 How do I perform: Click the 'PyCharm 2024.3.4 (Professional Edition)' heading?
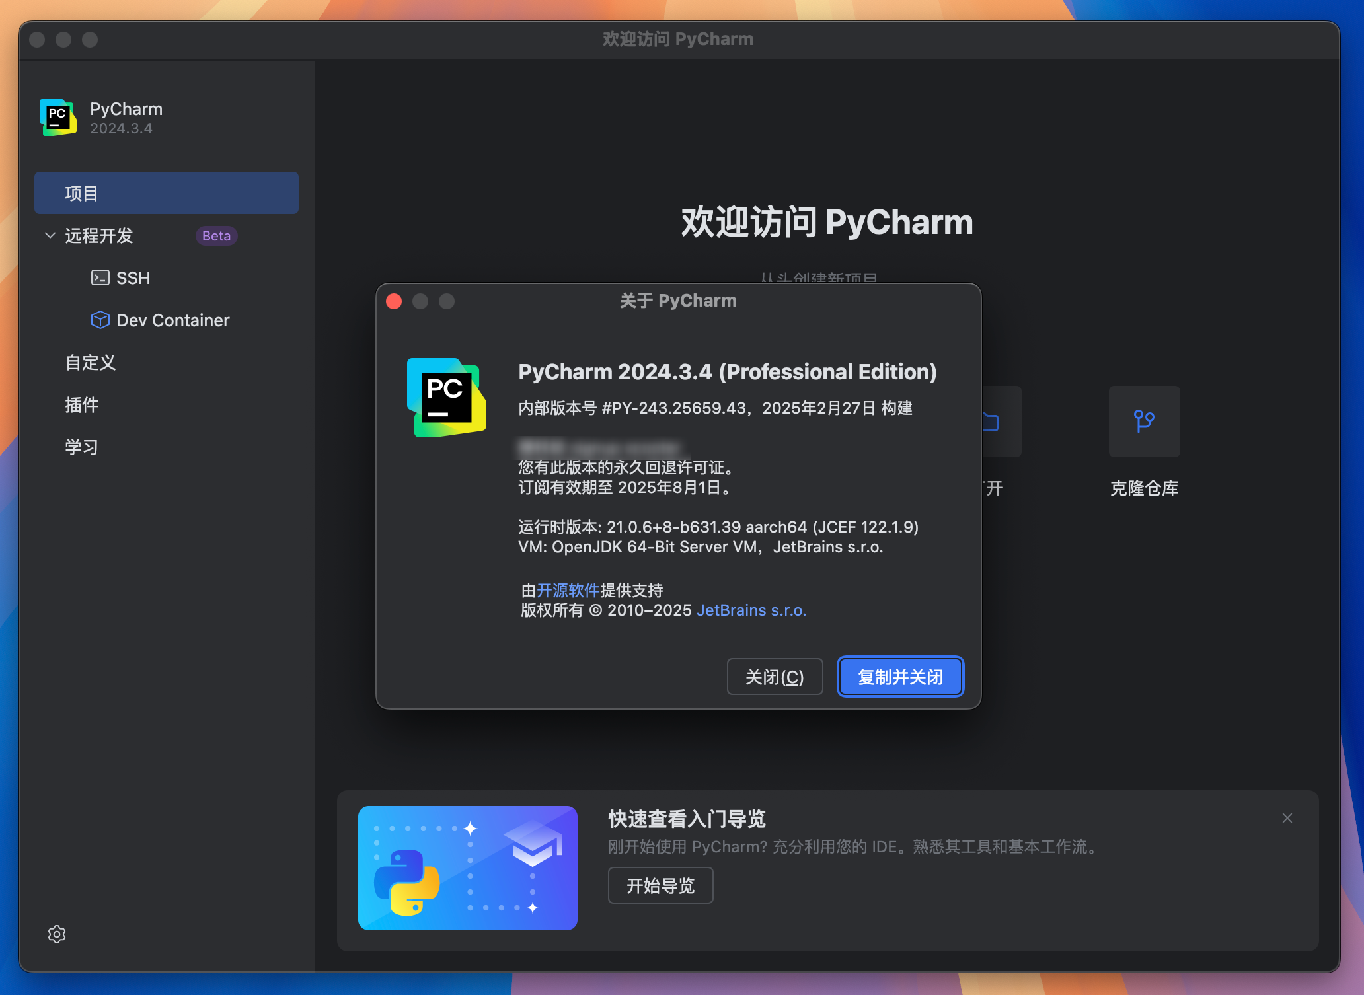point(727,372)
